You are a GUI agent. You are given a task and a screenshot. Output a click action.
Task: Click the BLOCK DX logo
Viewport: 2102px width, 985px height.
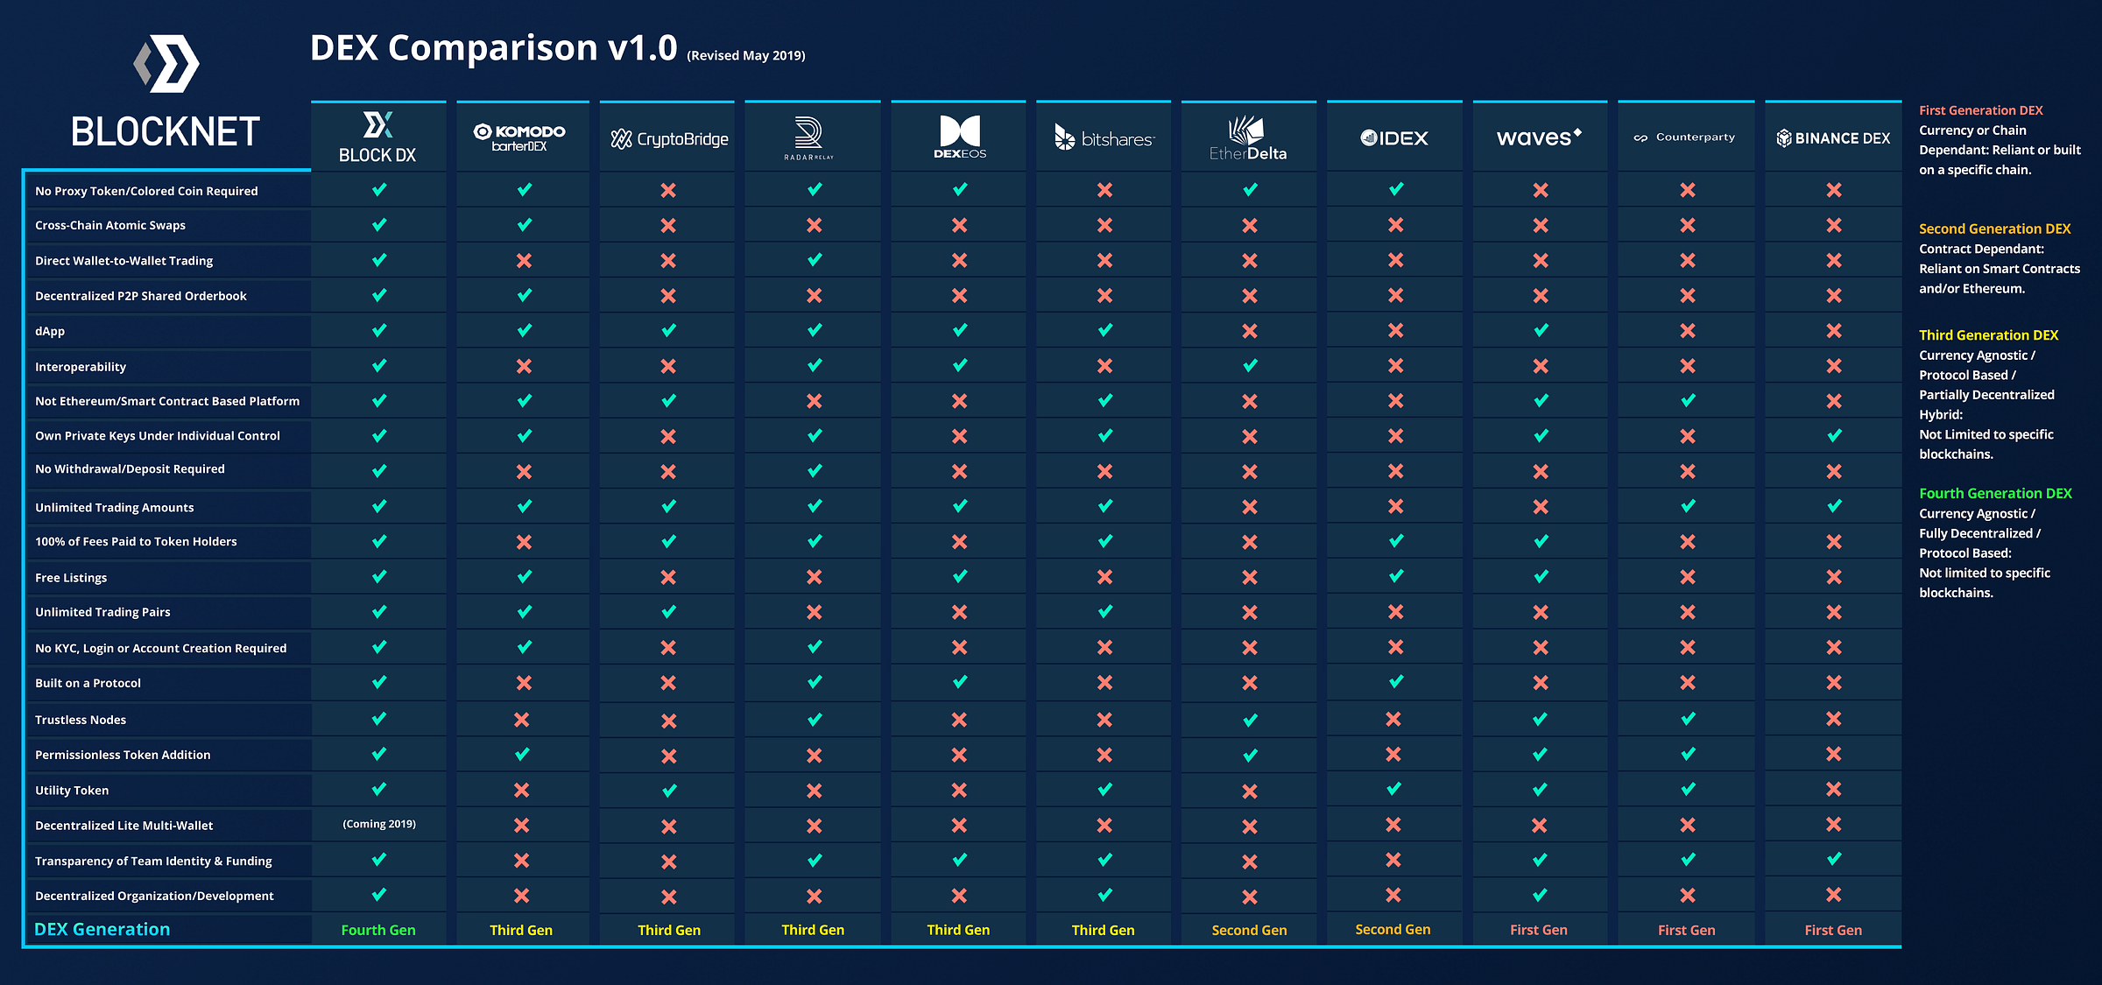(377, 137)
